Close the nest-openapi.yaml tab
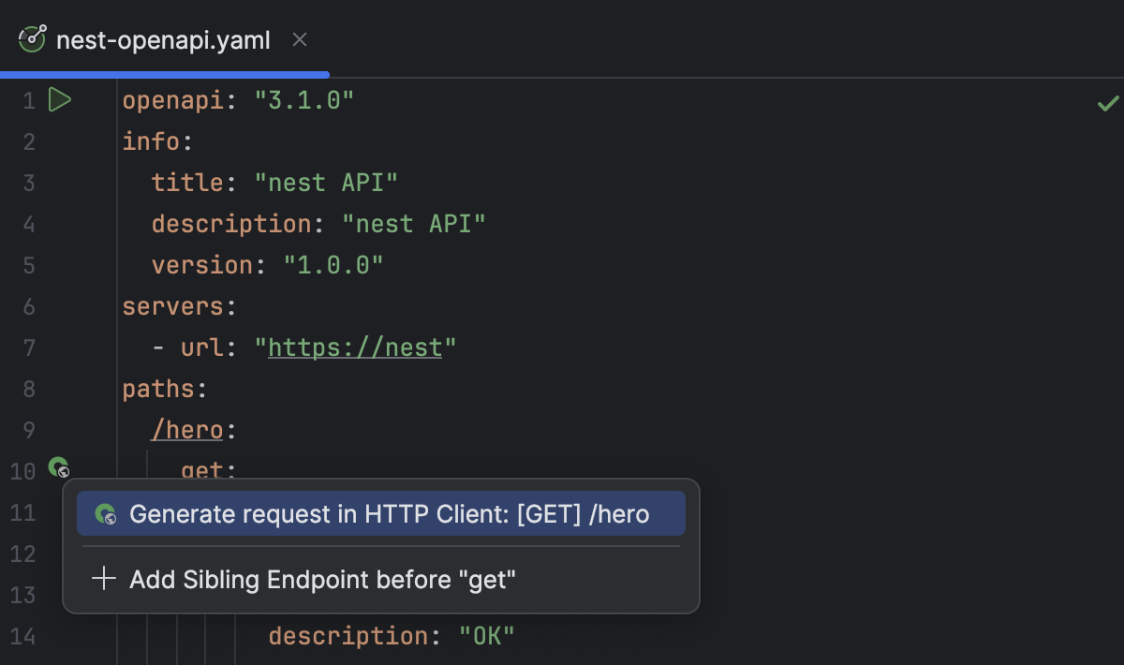Image resolution: width=1124 pixels, height=665 pixels. (299, 39)
